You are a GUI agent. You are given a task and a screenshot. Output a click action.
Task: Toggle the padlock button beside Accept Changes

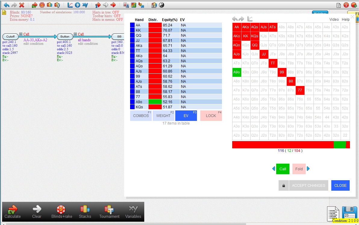pyautogui.click(x=284, y=185)
